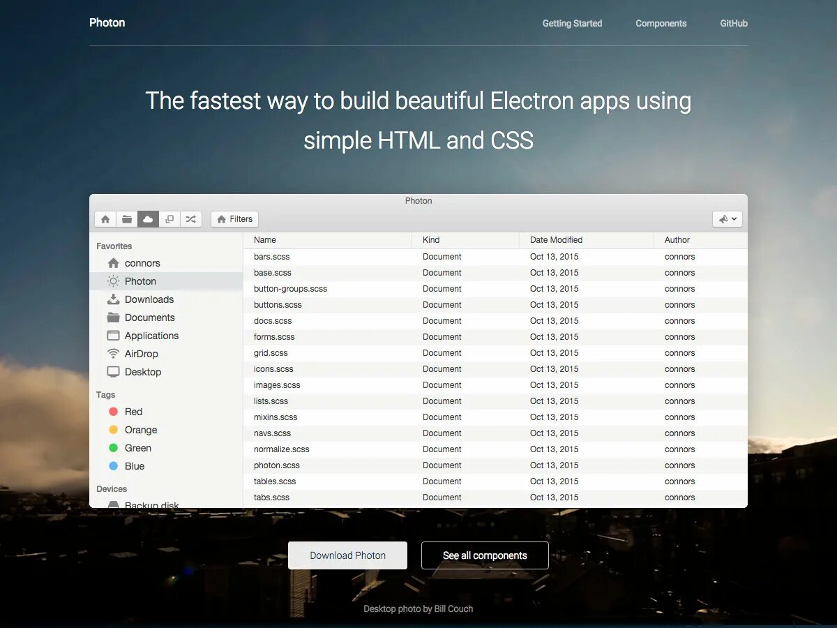Sort by the Name column header
The height and width of the screenshot is (628, 837).
tap(328, 240)
